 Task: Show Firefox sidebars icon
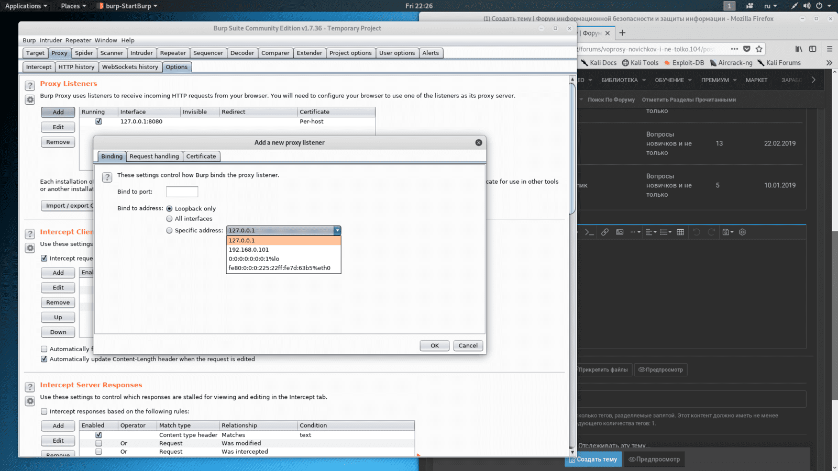point(812,49)
